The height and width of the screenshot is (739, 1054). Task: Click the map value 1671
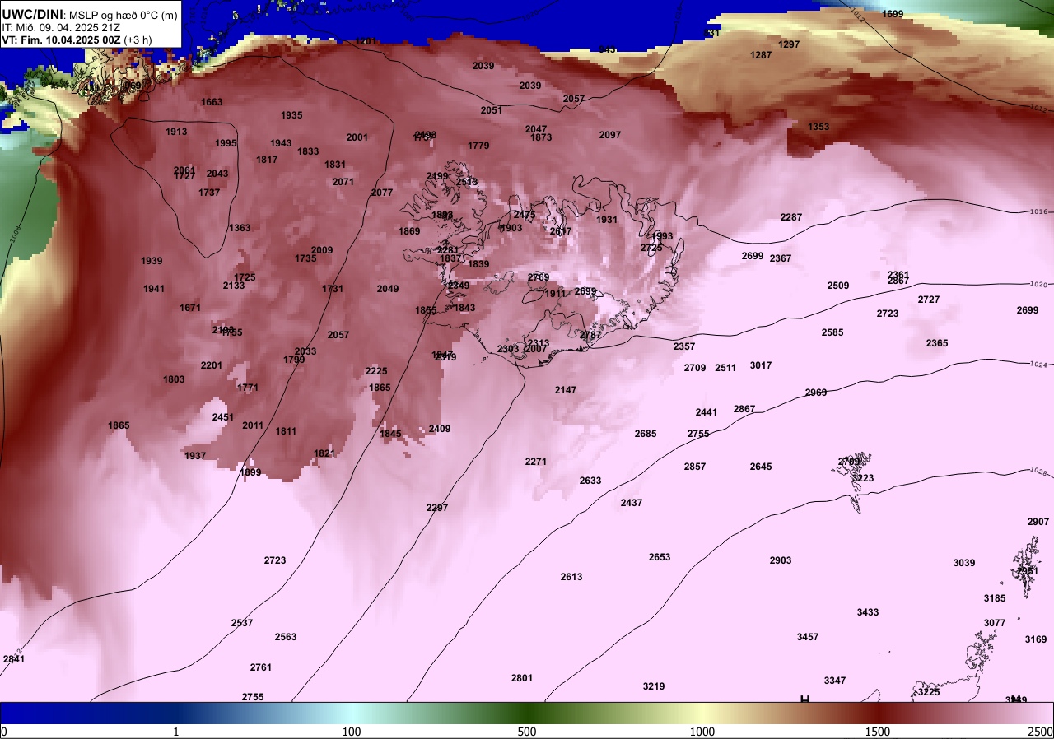pyautogui.click(x=190, y=308)
